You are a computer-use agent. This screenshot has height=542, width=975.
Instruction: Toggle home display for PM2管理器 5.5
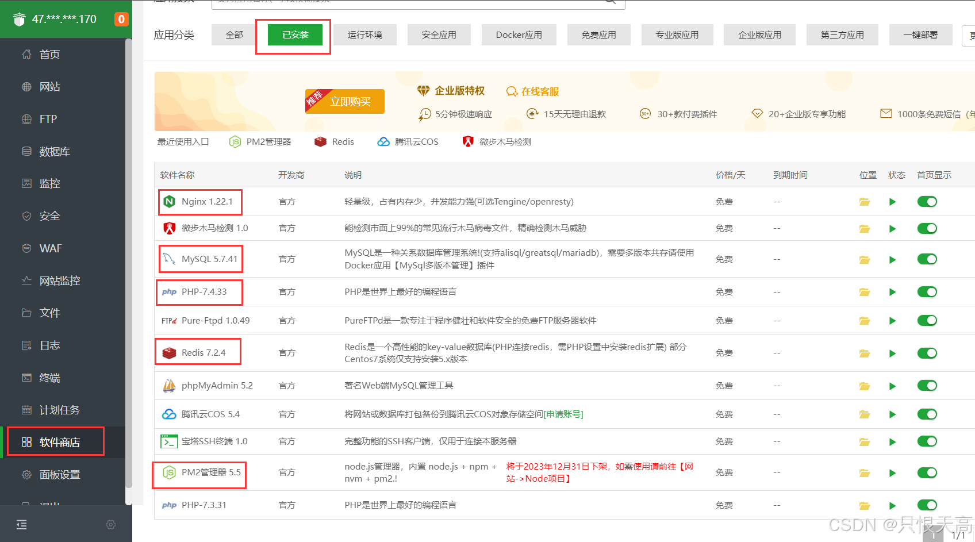[x=927, y=473]
